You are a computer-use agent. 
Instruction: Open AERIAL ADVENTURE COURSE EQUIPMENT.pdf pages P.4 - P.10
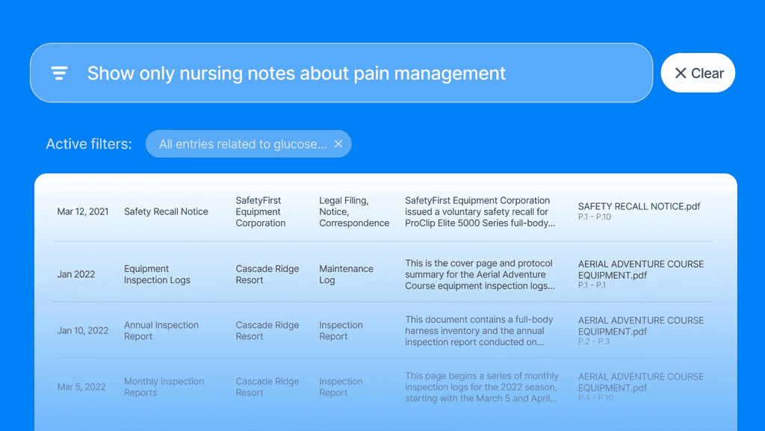coord(641,387)
